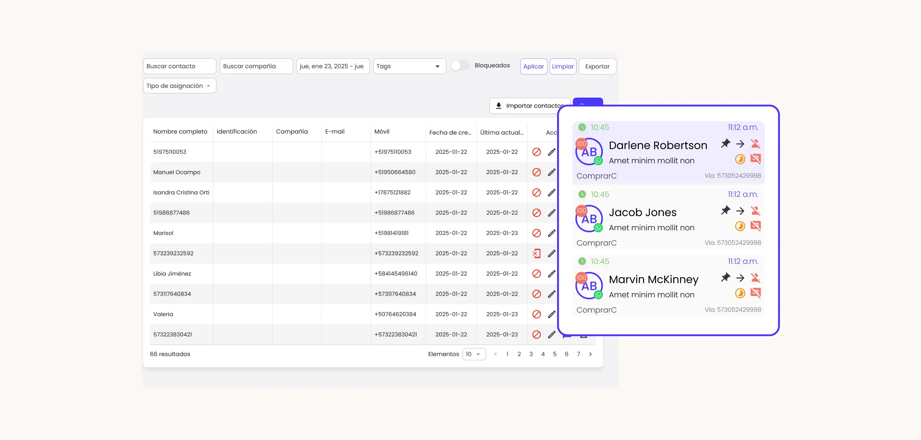Click transfer arrow on Jacob Jones card
Screen dimensions: 921x440
(x=740, y=211)
